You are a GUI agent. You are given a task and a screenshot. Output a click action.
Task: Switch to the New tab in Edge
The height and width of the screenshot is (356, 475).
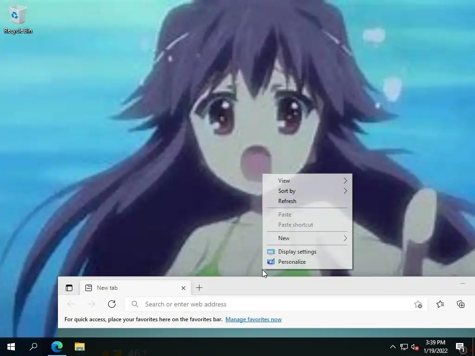tap(135, 288)
